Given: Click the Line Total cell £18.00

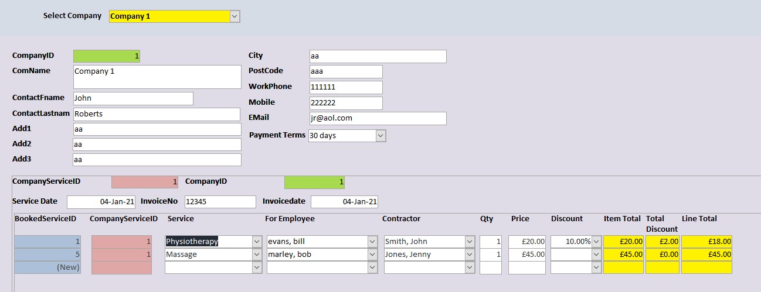Looking at the screenshot, I should point(706,242).
